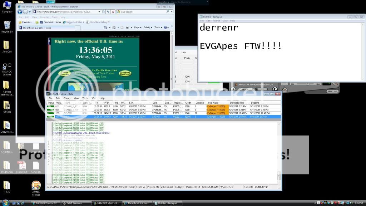
Task: Open the 3DMark Vantage desktop shortcut
Action: pos(36,186)
